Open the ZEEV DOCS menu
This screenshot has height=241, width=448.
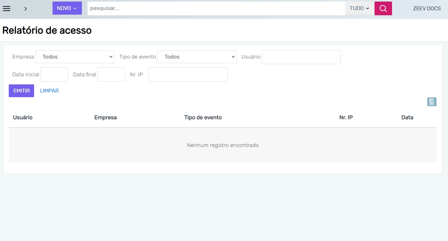tap(427, 8)
